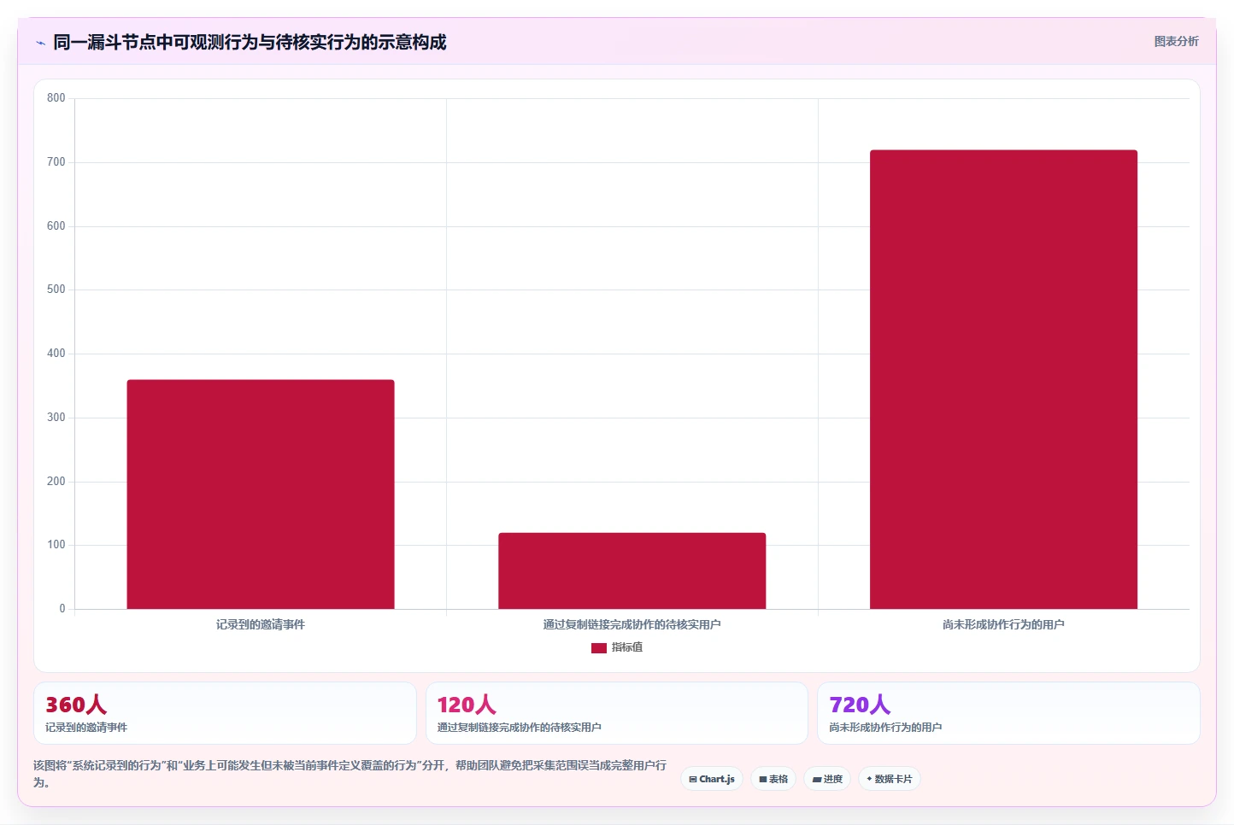Image resolution: width=1234 pixels, height=825 pixels.
Task: Select the 数据卡片 chip
Action: pyautogui.click(x=889, y=779)
